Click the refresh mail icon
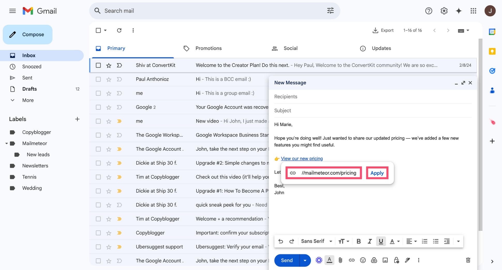The image size is (502, 270). pyautogui.click(x=119, y=30)
